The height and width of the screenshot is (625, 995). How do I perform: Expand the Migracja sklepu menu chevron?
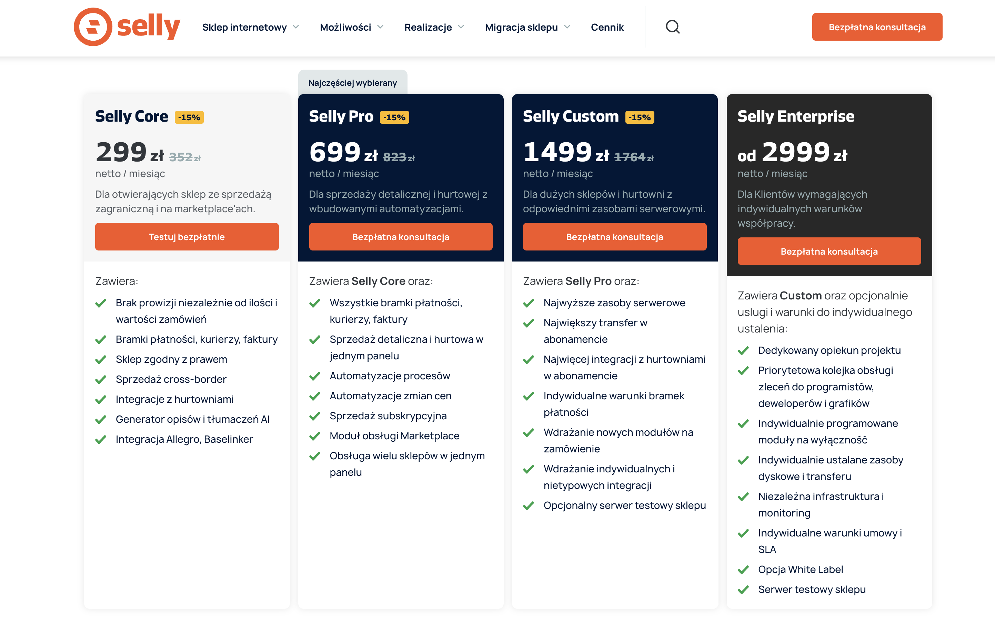point(567,27)
